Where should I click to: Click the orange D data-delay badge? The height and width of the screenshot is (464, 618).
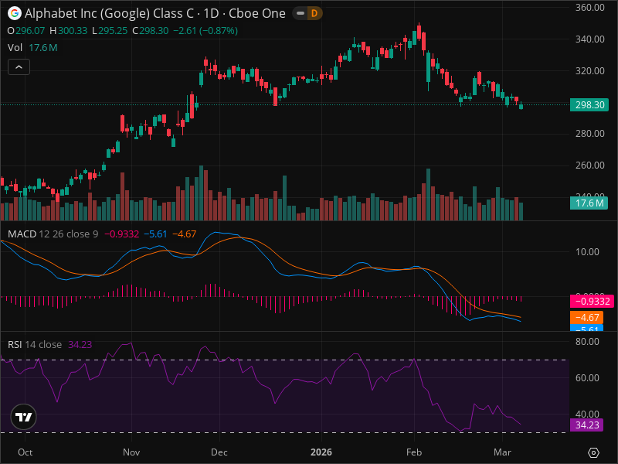coord(314,13)
